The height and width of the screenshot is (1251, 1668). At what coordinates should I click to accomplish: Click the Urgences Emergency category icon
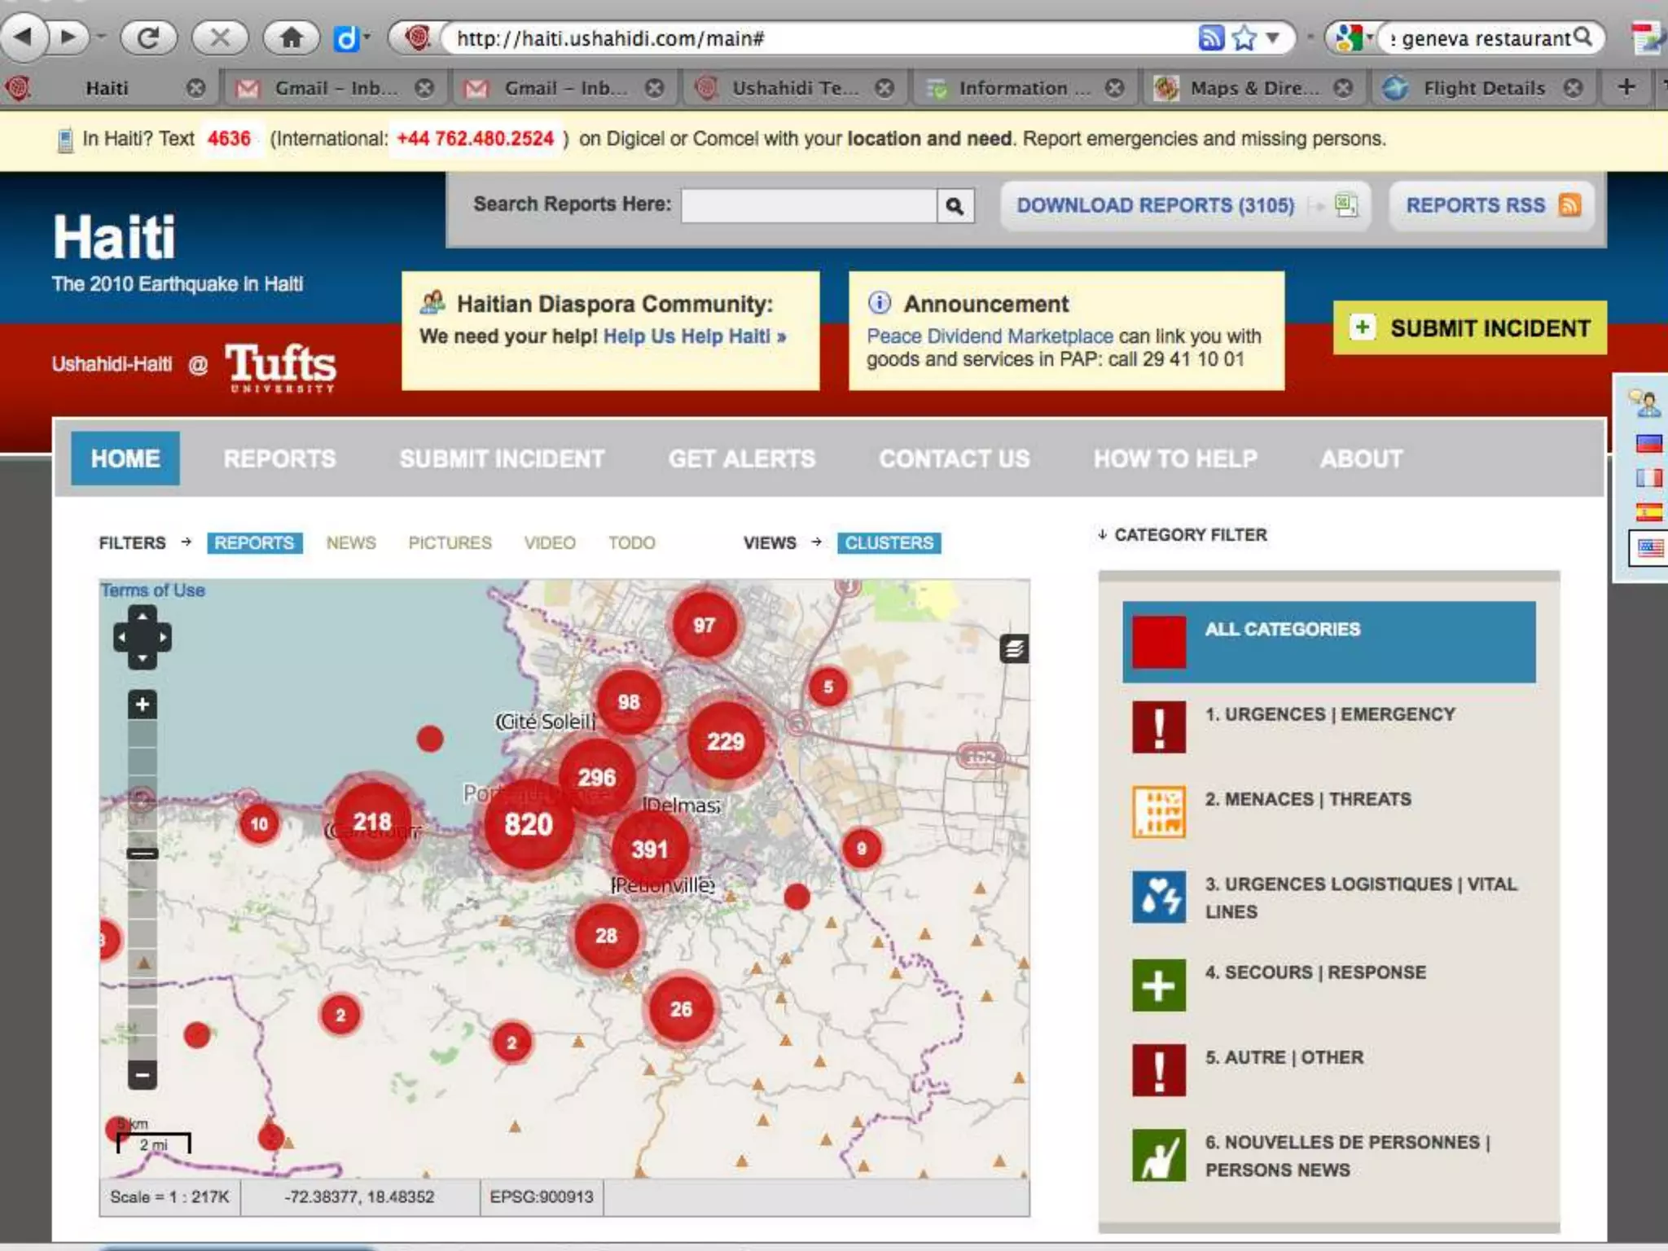click(1158, 726)
